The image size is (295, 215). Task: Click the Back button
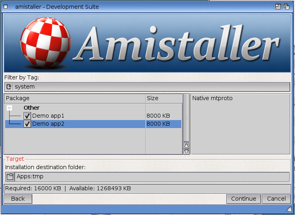(18, 199)
